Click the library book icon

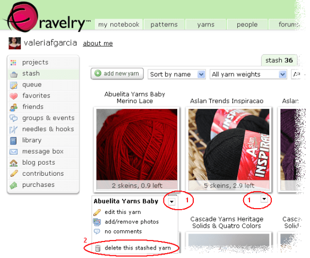[x=13, y=141]
